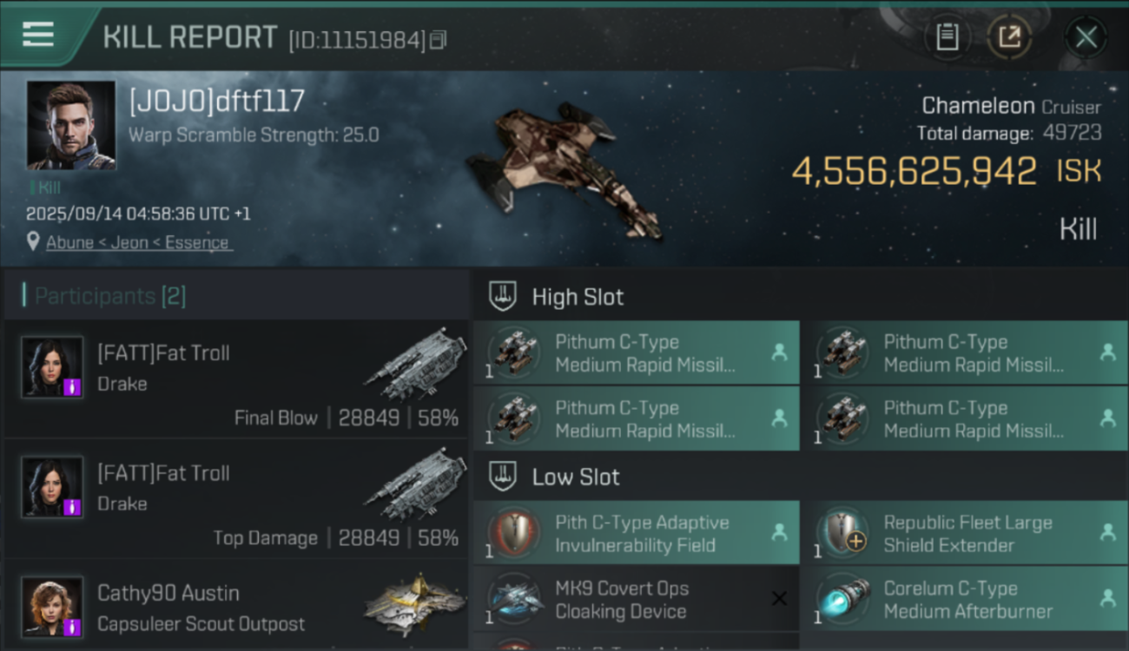Expand the High Slot section header

pyautogui.click(x=578, y=297)
